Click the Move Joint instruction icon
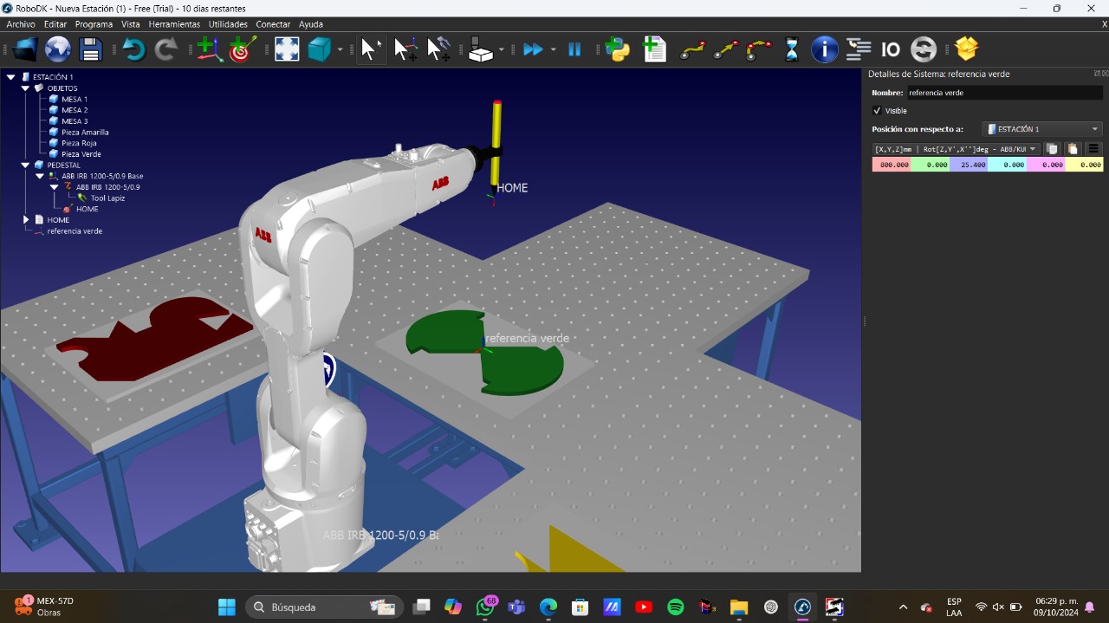This screenshot has width=1109, height=623. pyautogui.click(x=692, y=49)
